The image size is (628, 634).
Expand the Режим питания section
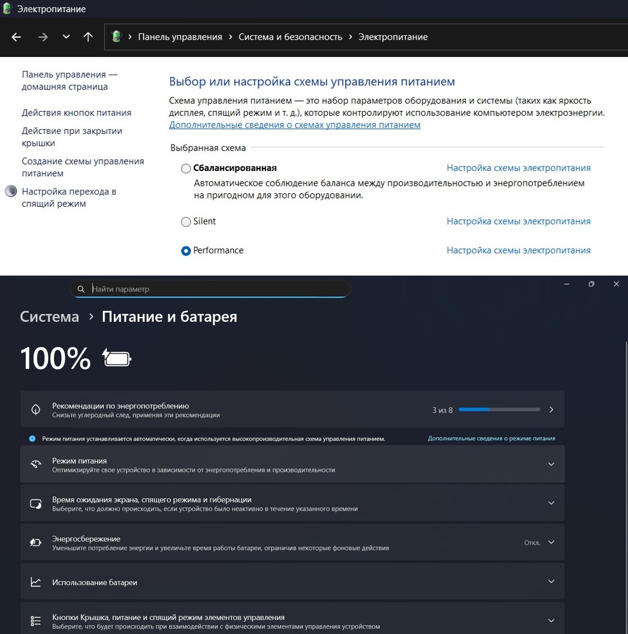click(x=551, y=464)
